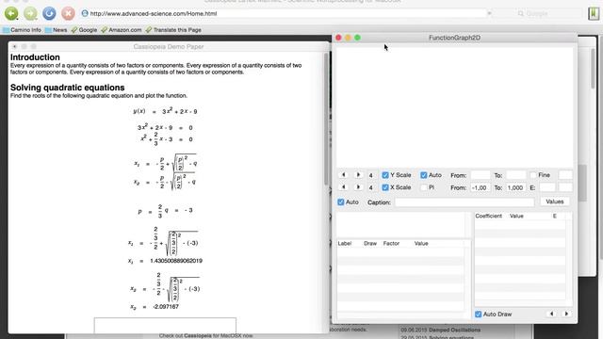Reload the page with the blue refresh icon

tap(49, 13)
